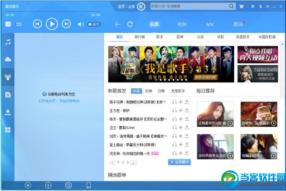Skip to previous track
286x191 pixels.
38,24
